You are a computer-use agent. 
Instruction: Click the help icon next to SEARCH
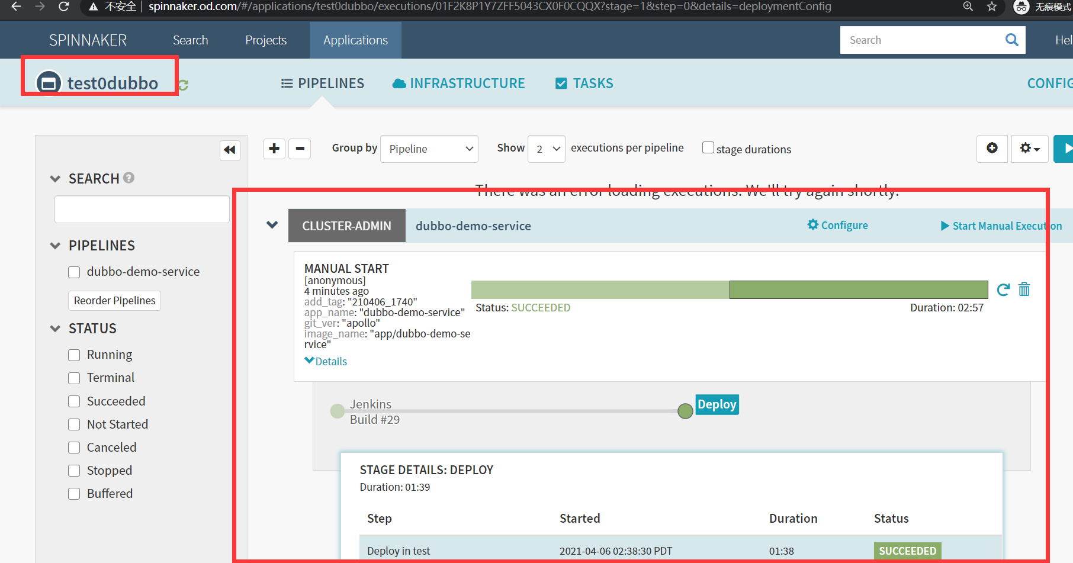(128, 178)
